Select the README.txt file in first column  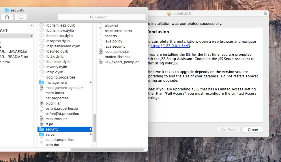[14, 57]
